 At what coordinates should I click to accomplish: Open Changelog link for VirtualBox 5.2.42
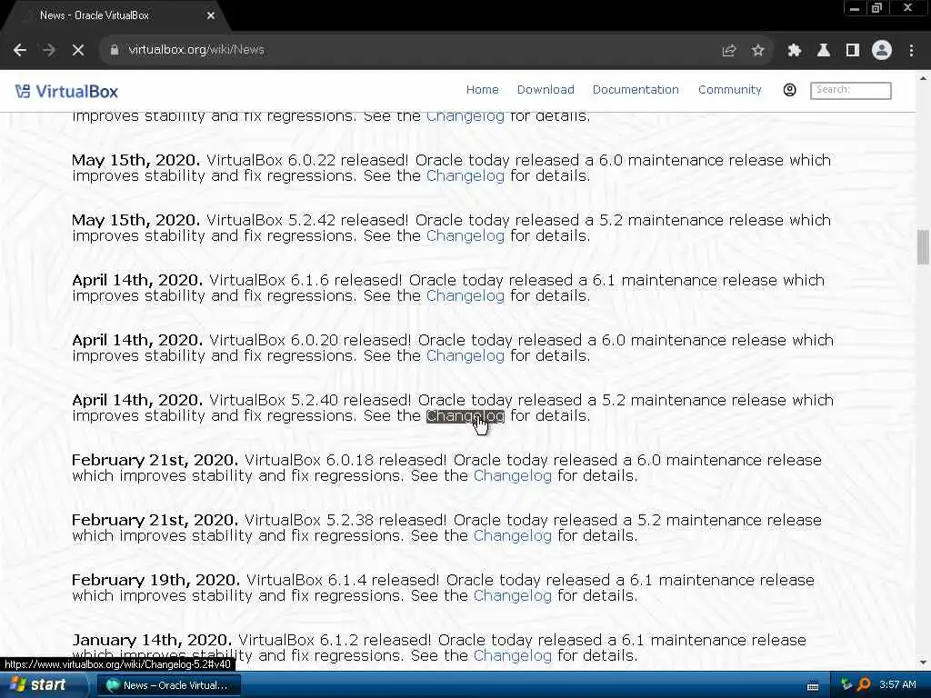(x=465, y=236)
